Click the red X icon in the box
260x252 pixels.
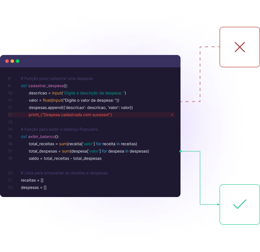point(240,47)
